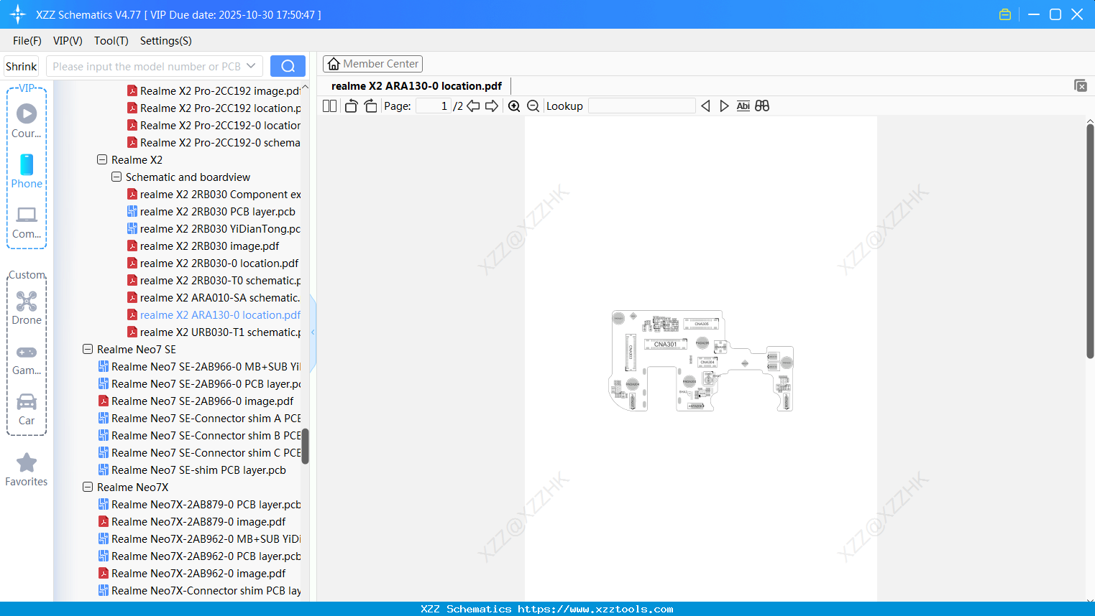
Task: Open Realme Neo7 SE-Connector shim A PCB
Action: pyautogui.click(x=199, y=419)
